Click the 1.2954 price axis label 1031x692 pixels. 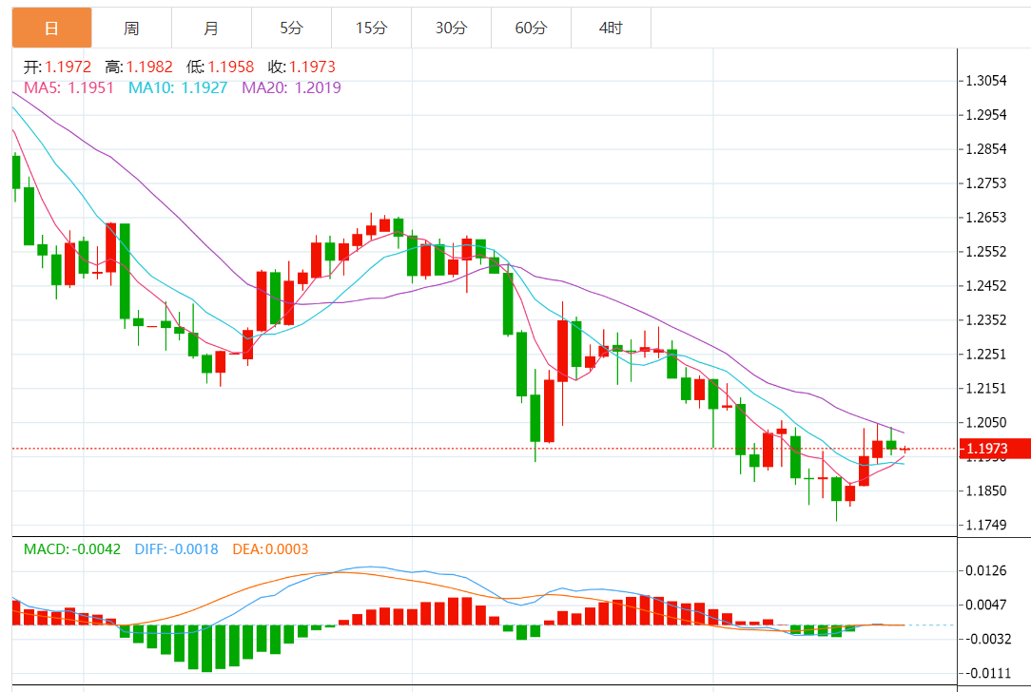(x=985, y=115)
